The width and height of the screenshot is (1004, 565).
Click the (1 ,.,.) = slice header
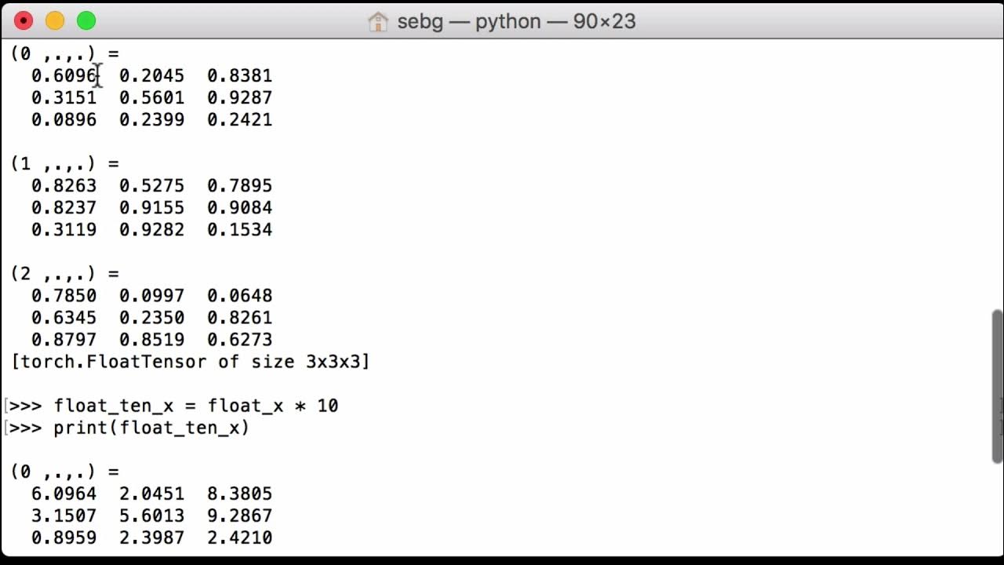click(x=65, y=164)
